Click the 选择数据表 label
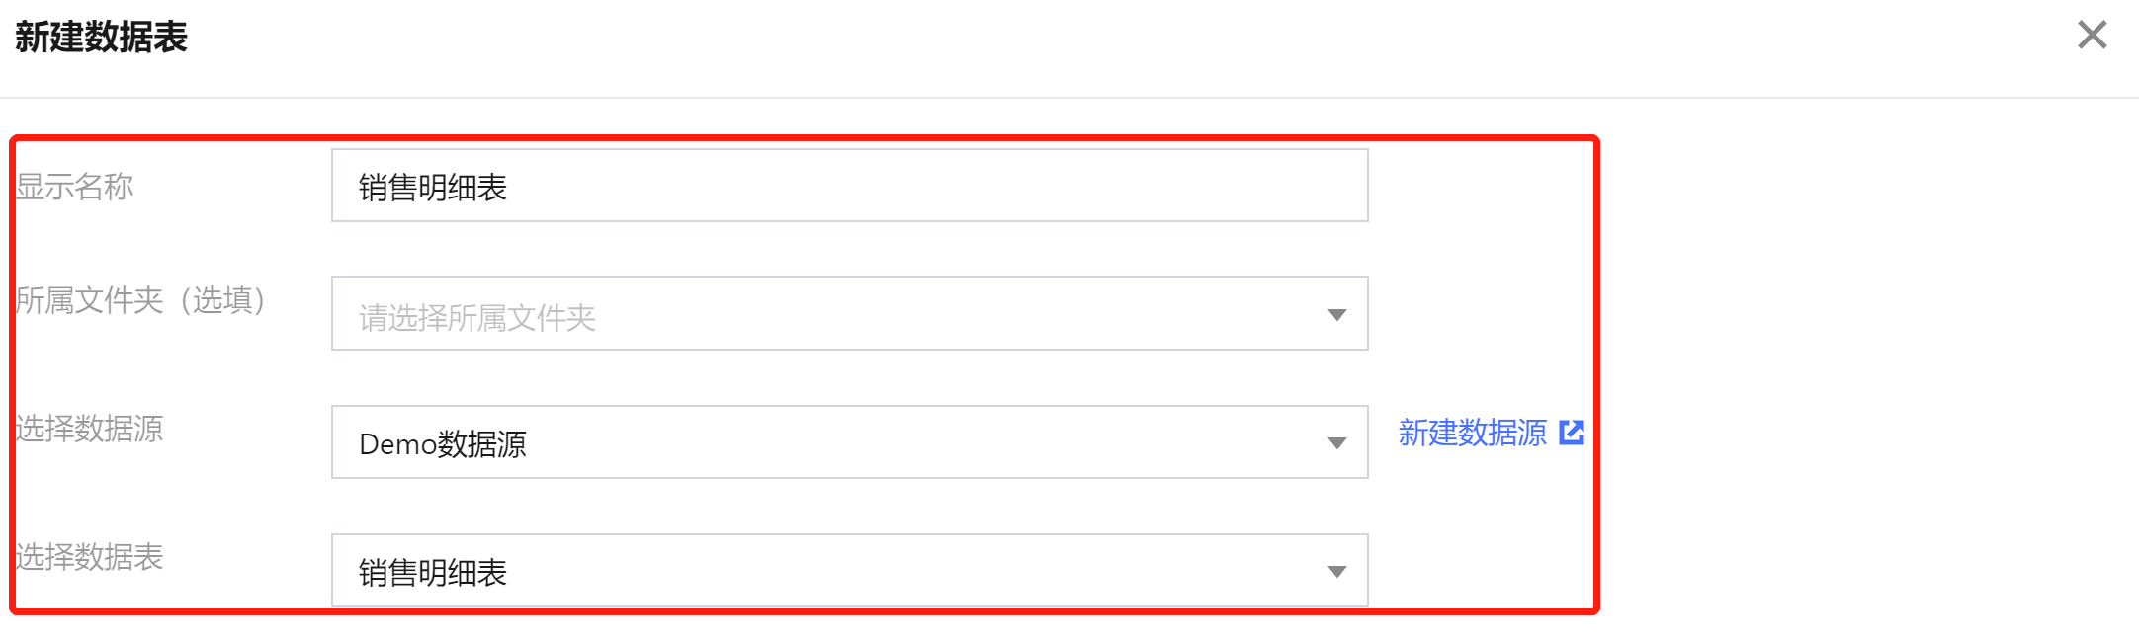Viewport: 2139px width, 632px height. coord(89,557)
